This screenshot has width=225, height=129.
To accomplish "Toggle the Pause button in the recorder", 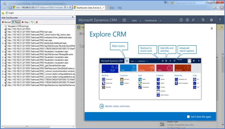I will click(16, 22).
